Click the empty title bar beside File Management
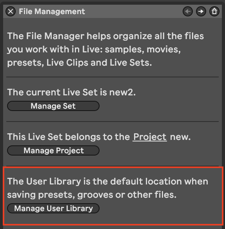The image size is (225, 229). (133, 11)
